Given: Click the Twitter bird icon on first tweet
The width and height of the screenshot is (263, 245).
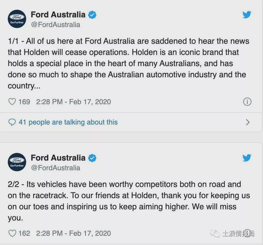Looking at the screenshot, I should (247, 15).
